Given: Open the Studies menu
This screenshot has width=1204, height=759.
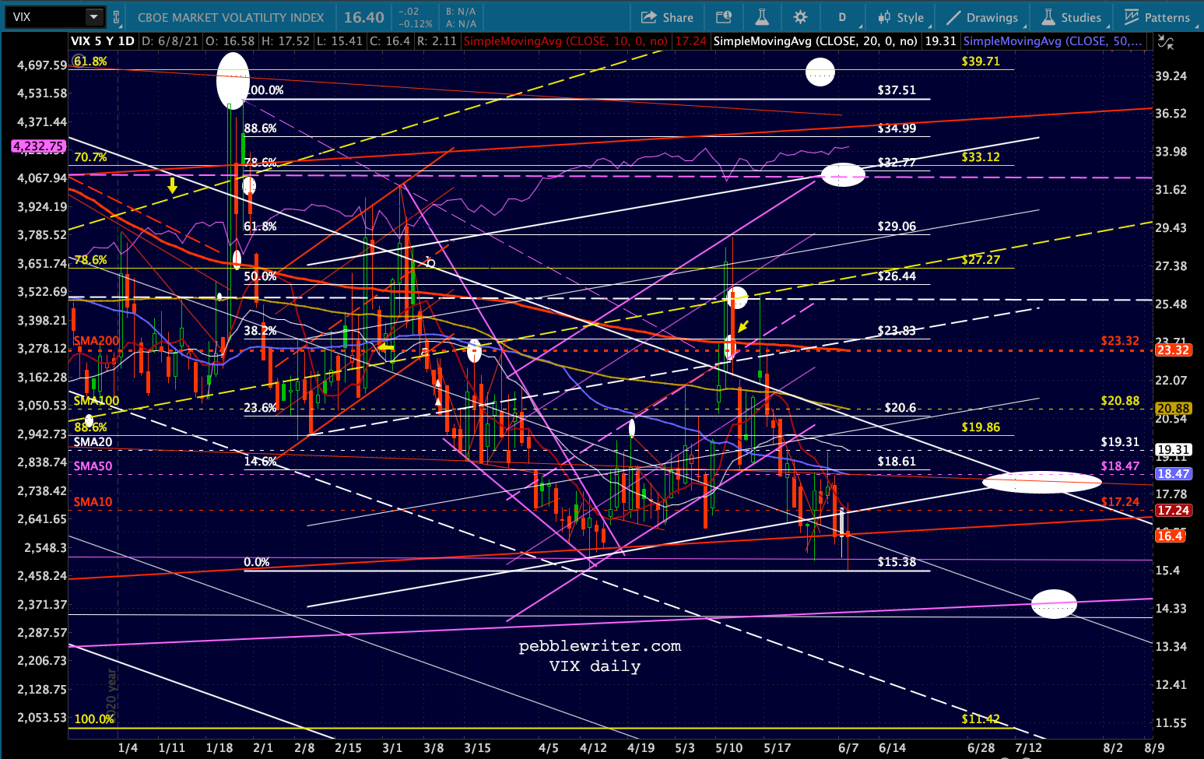Looking at the screenshot, I should [x=1072, y=17].
